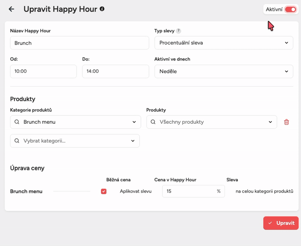Open the Procentuální sleva dropdown
This screenshot has height=246, width=301.
coord(223,43)
